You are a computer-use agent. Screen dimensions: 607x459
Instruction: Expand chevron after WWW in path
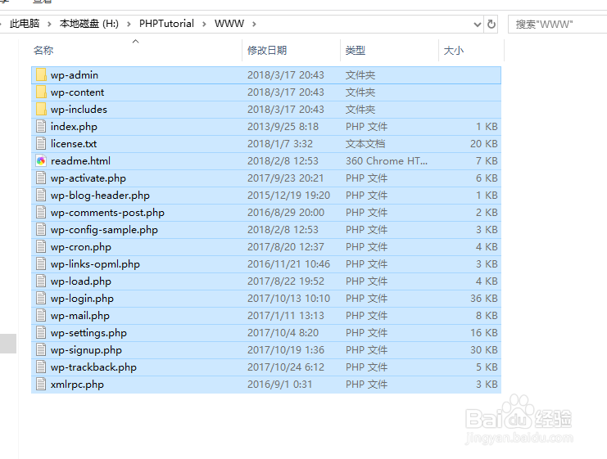254,24
